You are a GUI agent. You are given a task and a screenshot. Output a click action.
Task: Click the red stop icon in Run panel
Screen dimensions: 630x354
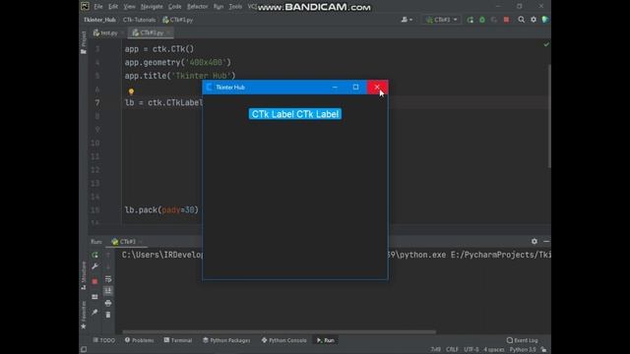(x=94, y=282)
